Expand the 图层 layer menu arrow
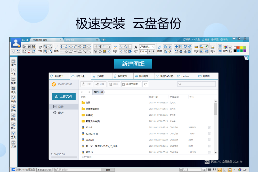This screenshot has width=258, height=172. [x=213, y=53]
